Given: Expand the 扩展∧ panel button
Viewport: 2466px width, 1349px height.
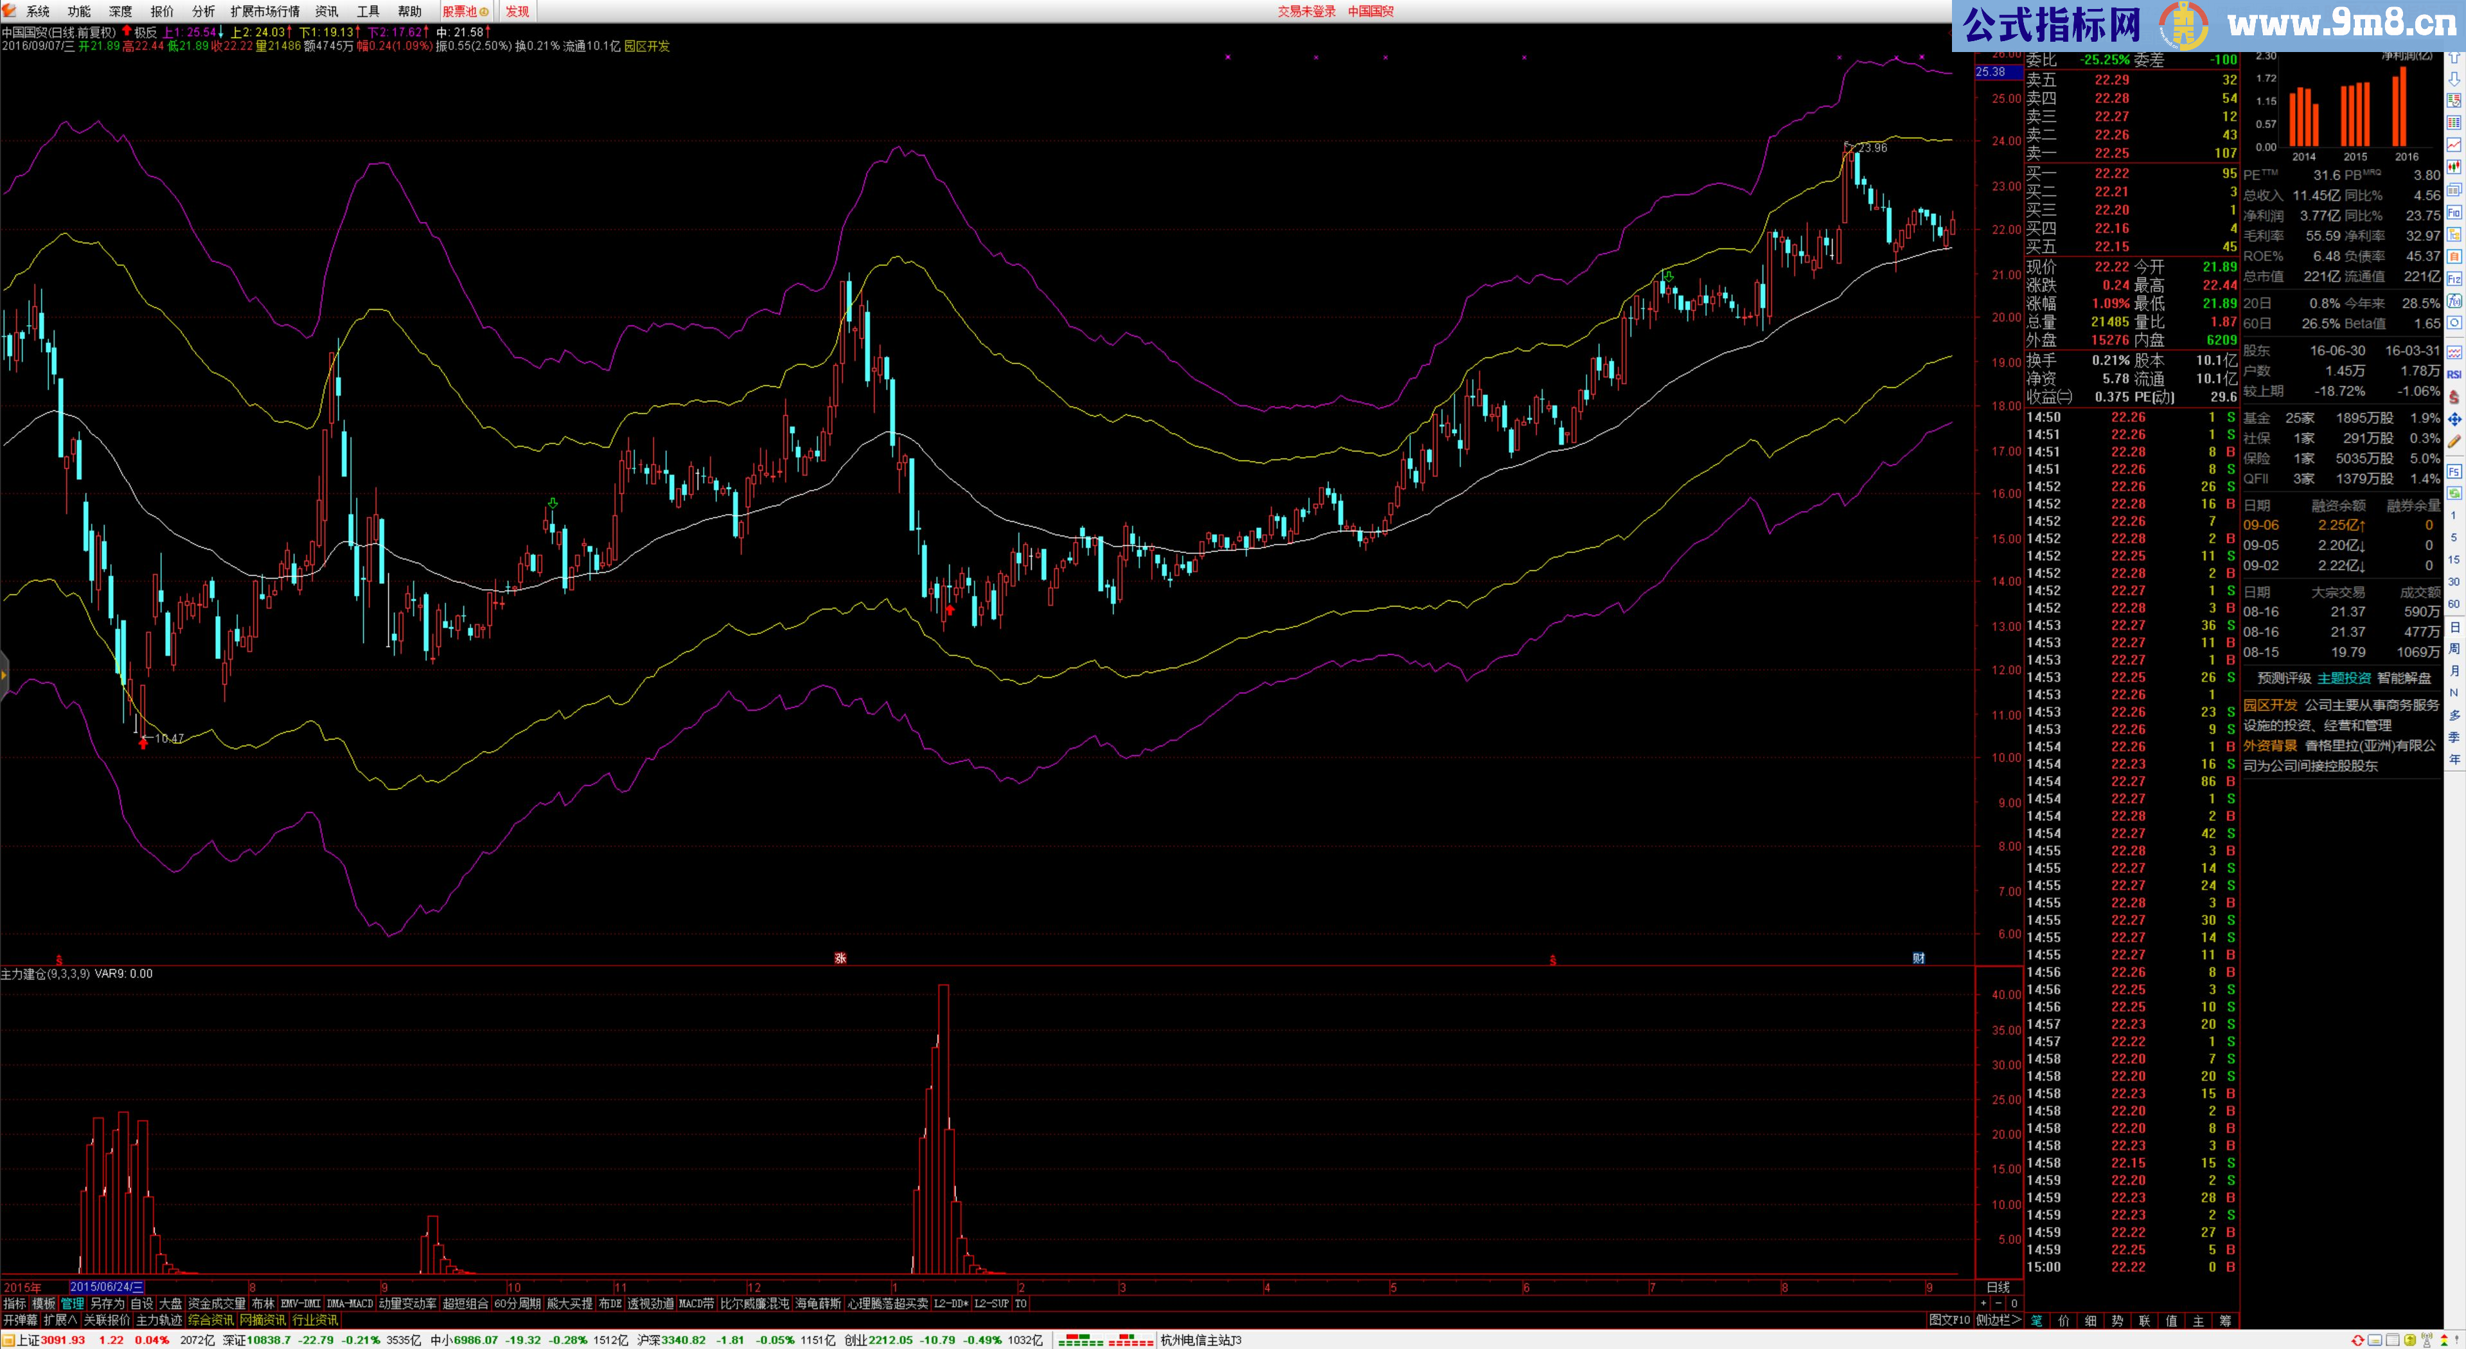Looking at the screenshot, I should click(59, 1320).
